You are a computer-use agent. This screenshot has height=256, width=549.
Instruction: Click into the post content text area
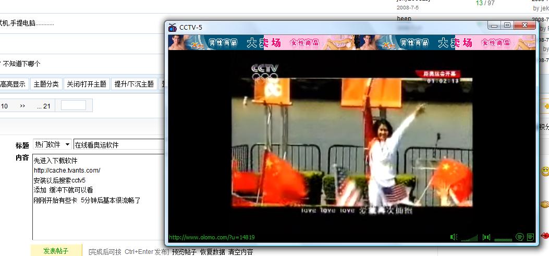coord(99,197)
